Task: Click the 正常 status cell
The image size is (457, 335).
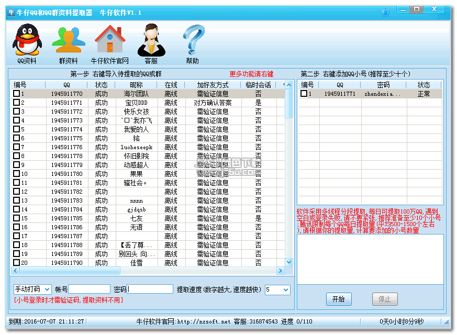Action: [x=423, y=94]
